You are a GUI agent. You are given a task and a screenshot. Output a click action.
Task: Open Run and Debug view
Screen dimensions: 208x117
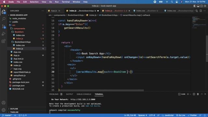pos(4,34)
